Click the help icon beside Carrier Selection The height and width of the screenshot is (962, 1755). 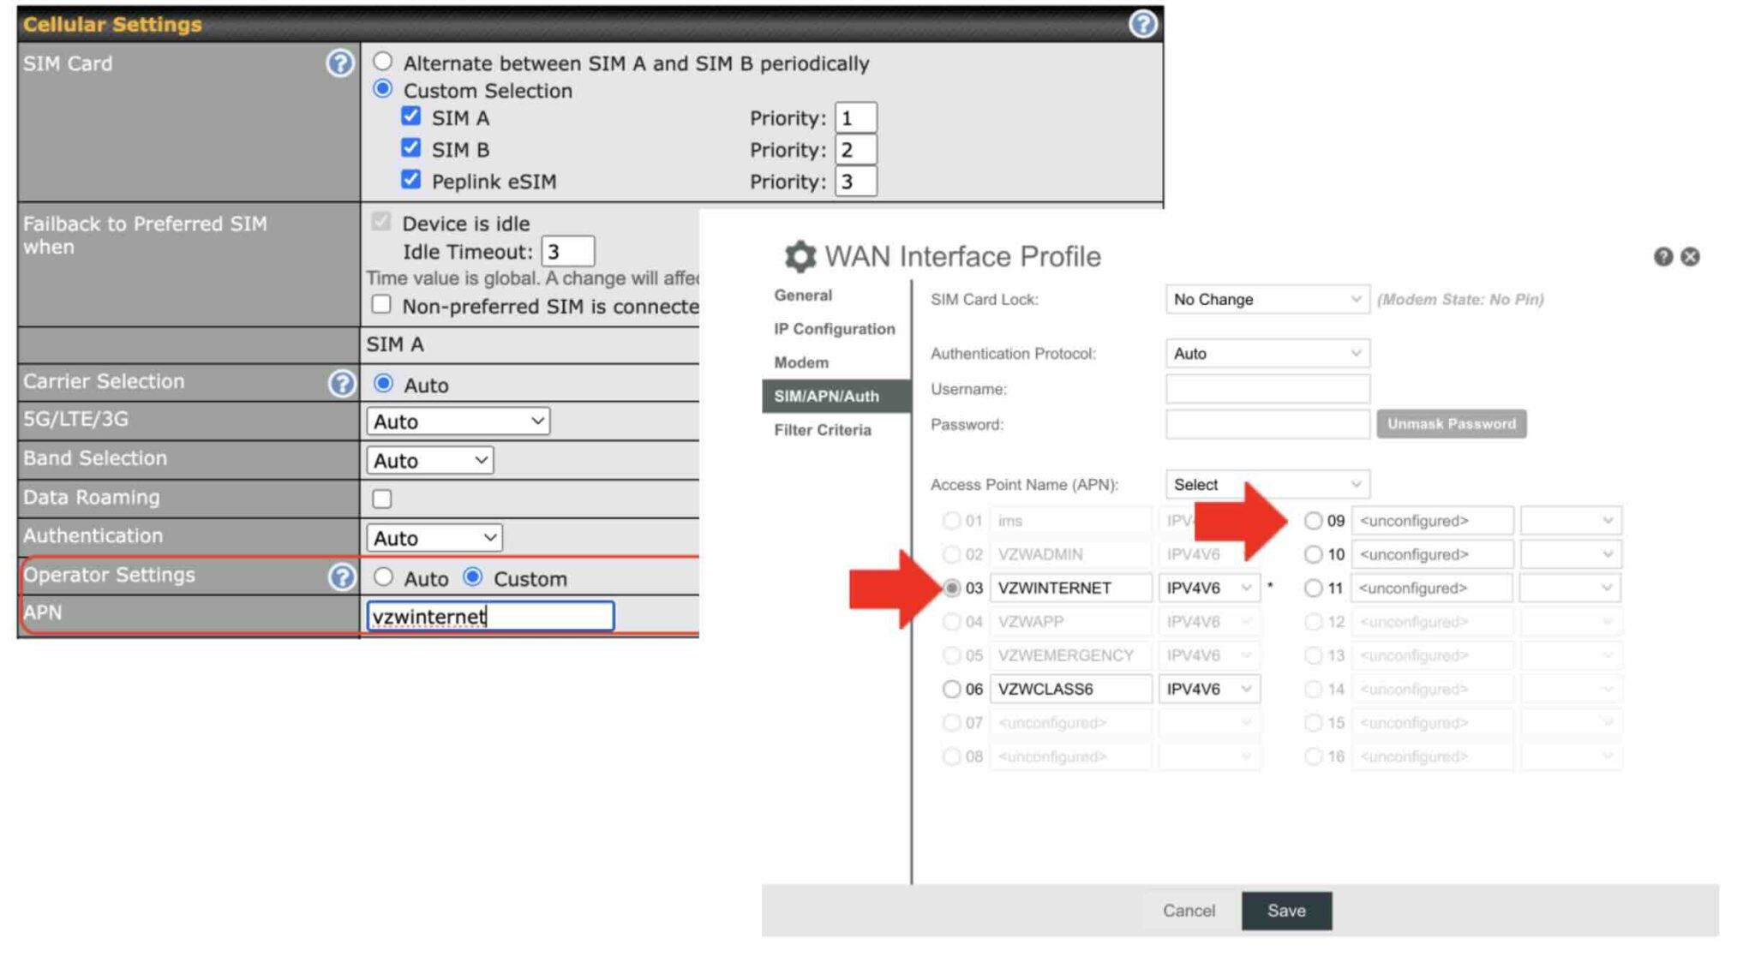[x=341, y=384]
